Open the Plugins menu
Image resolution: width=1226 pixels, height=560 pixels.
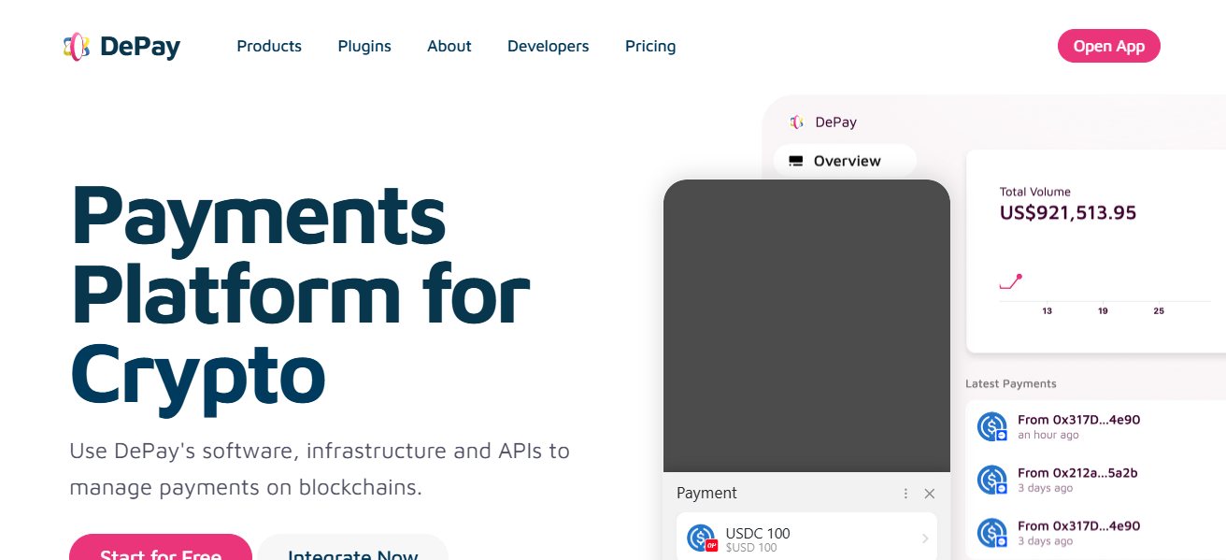tap(364, 46)
